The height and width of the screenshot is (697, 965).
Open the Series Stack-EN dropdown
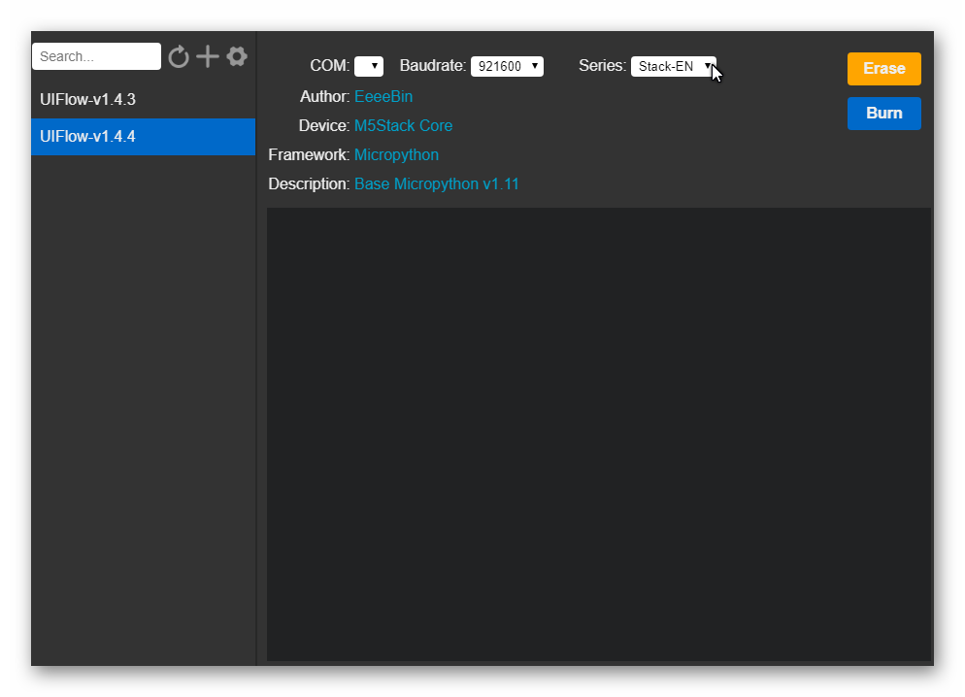tap(673, 66)
